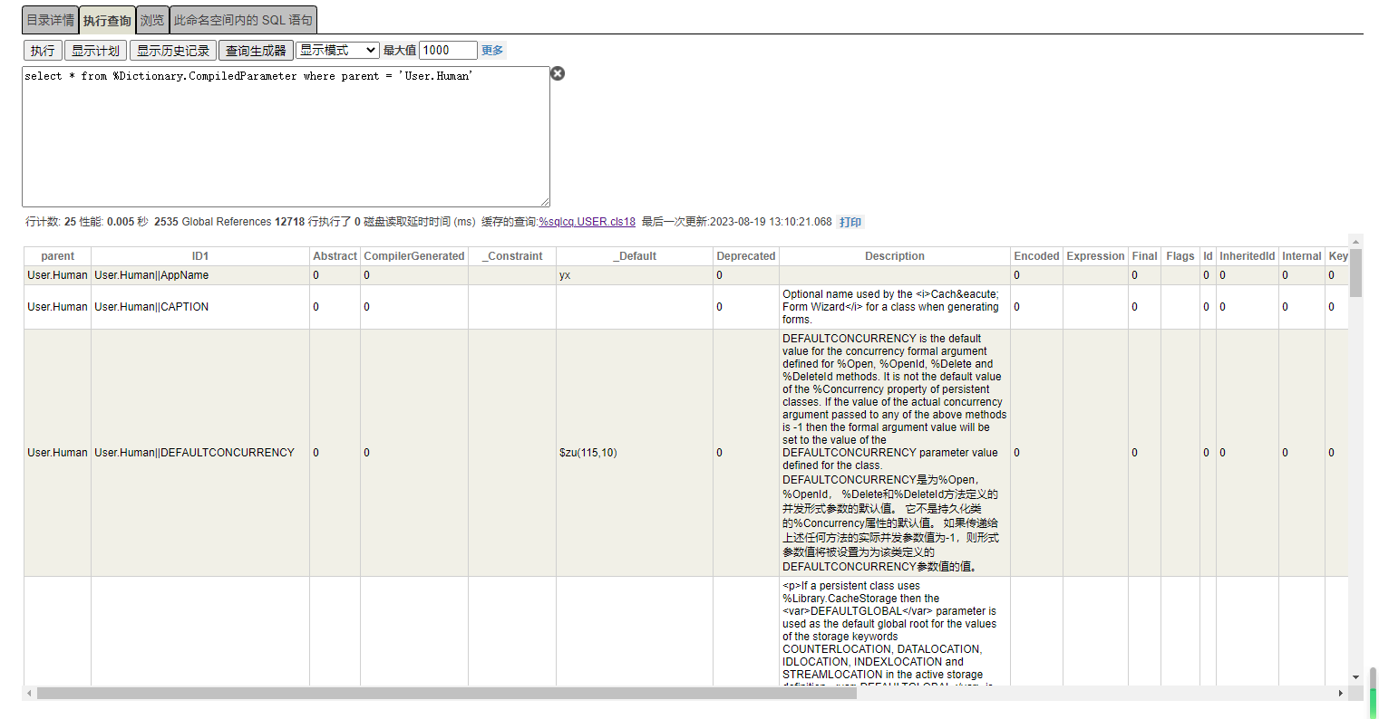Image resolution: width=1379 pixels, height=719 pixels.
Task: Click the CAPTION description text
Action: (893, 307)
